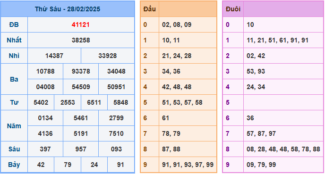This screenshot has width=325, height=174.
Task: Select Ba prize number 54509
Action: [x=81, y=87]
